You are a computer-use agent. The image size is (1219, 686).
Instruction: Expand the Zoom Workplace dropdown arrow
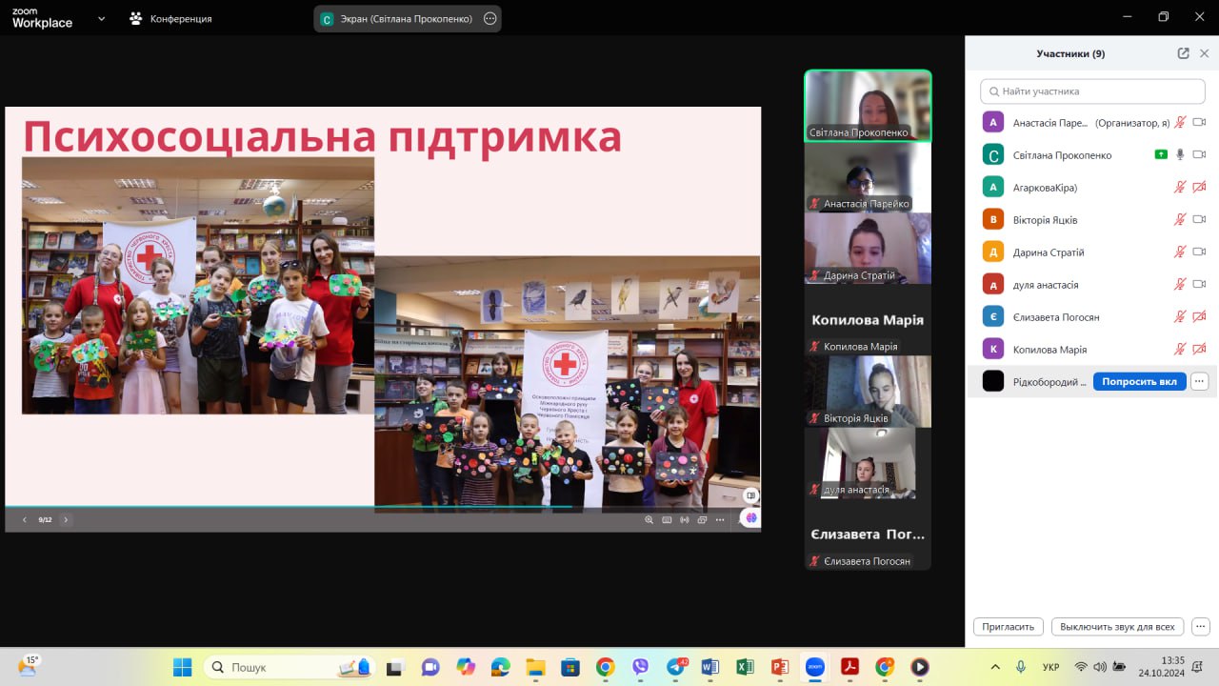[x=101, y=18]
